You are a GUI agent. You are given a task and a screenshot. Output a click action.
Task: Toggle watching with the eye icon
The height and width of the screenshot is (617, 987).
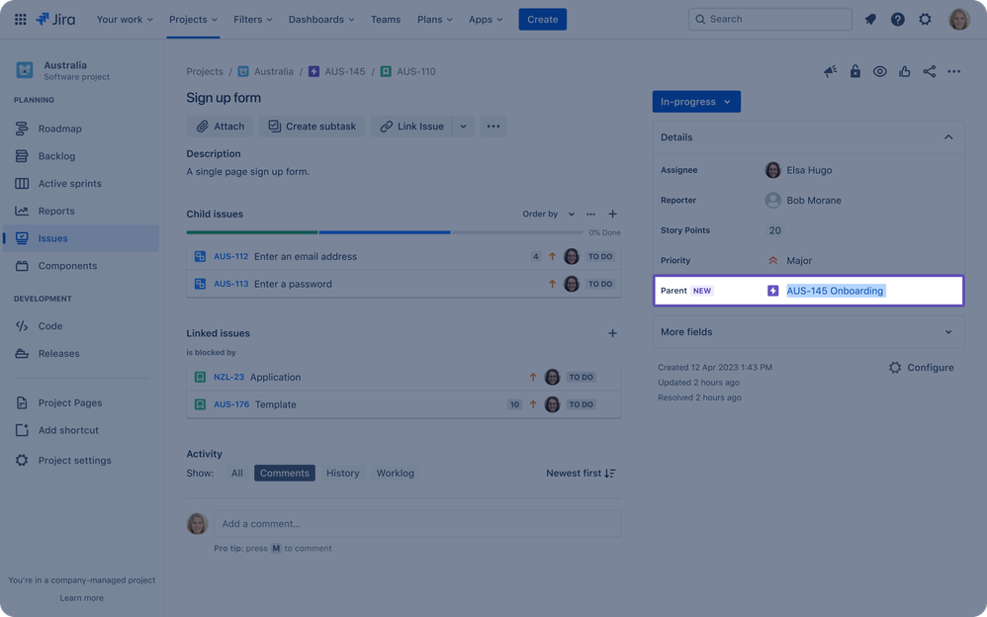[879, 71]
